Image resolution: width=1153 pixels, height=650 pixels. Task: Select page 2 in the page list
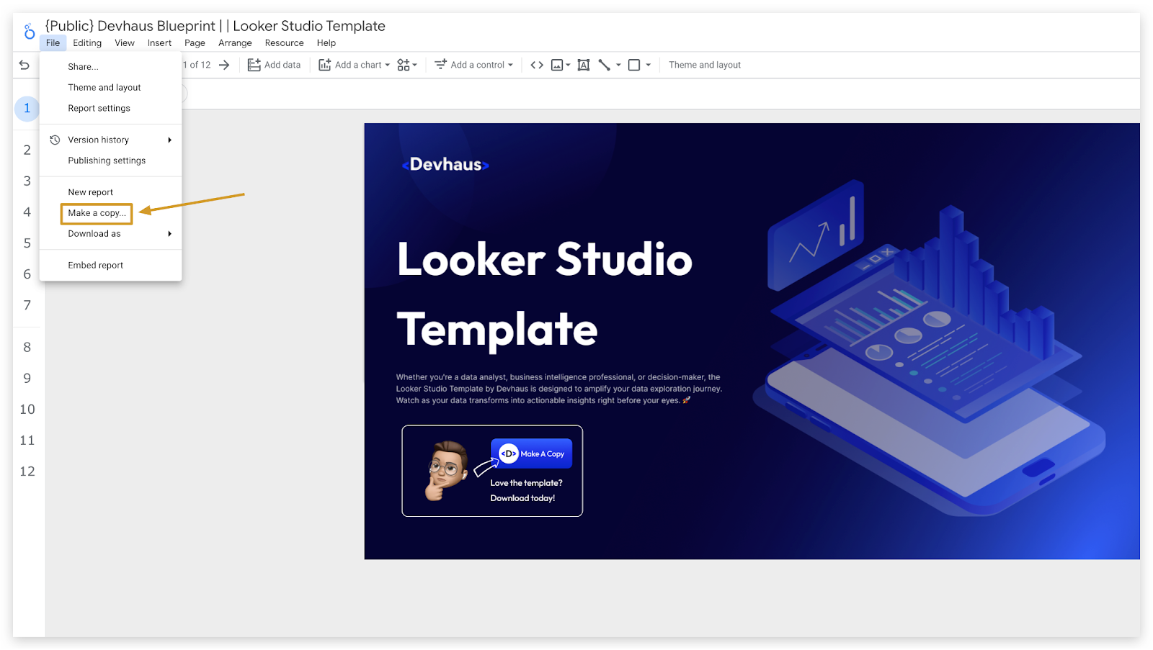point(27,150)
